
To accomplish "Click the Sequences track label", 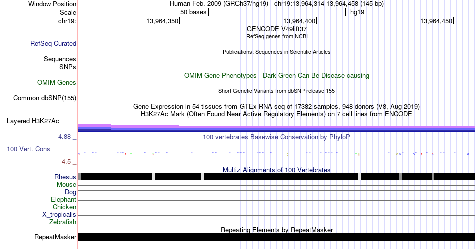I will click(60, 59).
